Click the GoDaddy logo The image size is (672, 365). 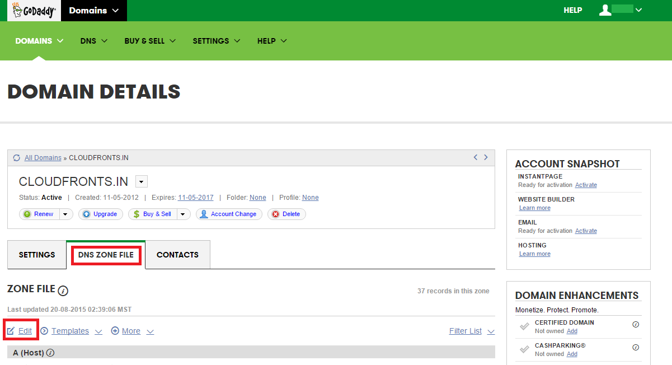click(34, 10)
